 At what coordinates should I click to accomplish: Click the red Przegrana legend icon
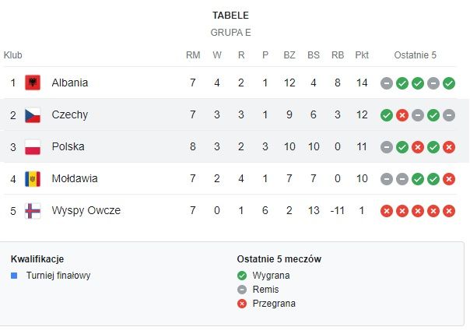(x=243, y=304)
